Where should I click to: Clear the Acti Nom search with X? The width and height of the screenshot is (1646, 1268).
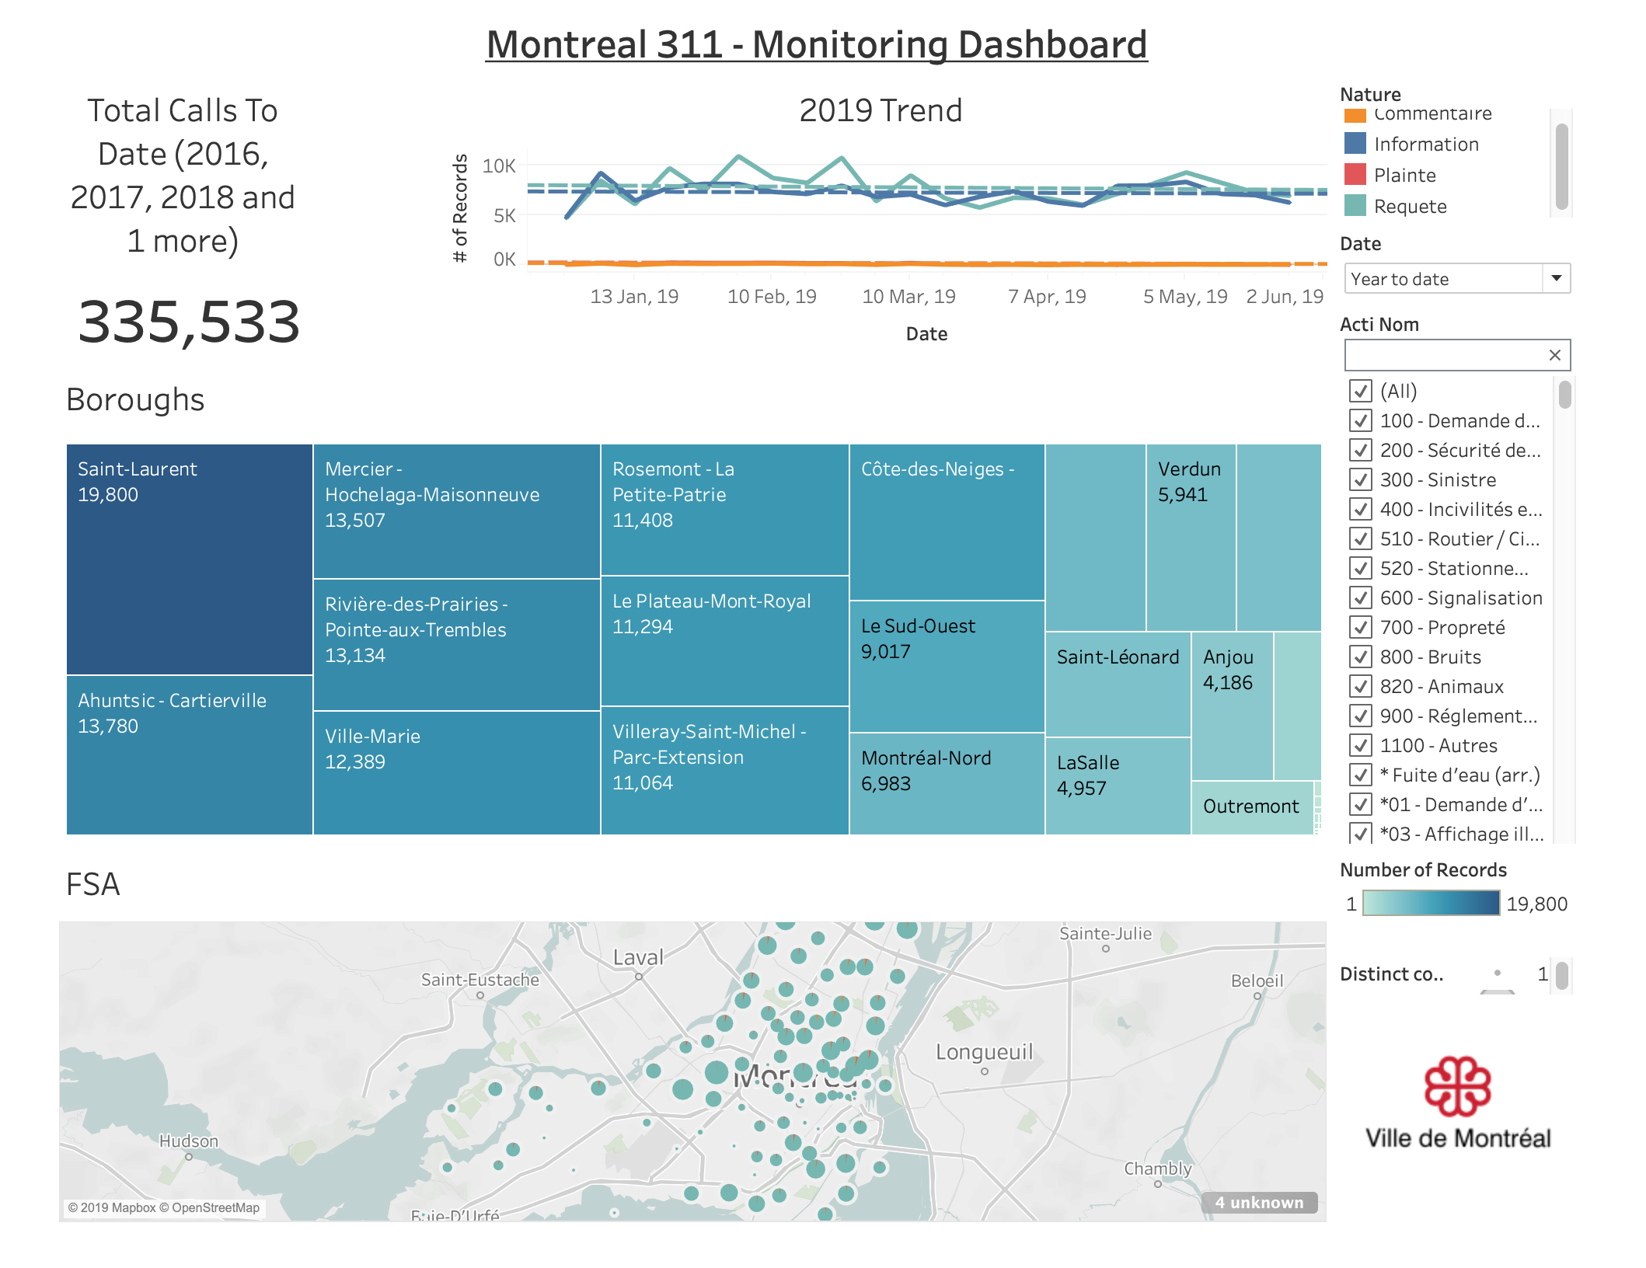pyautogui.click(x=1554, y=355)
